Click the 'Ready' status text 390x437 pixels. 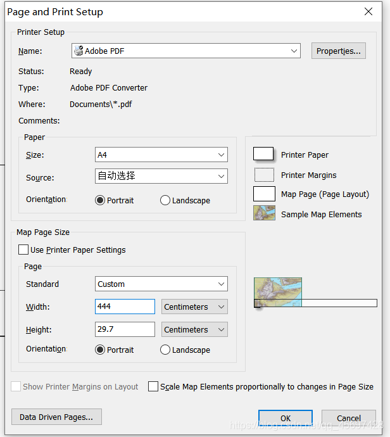[81, 72]
